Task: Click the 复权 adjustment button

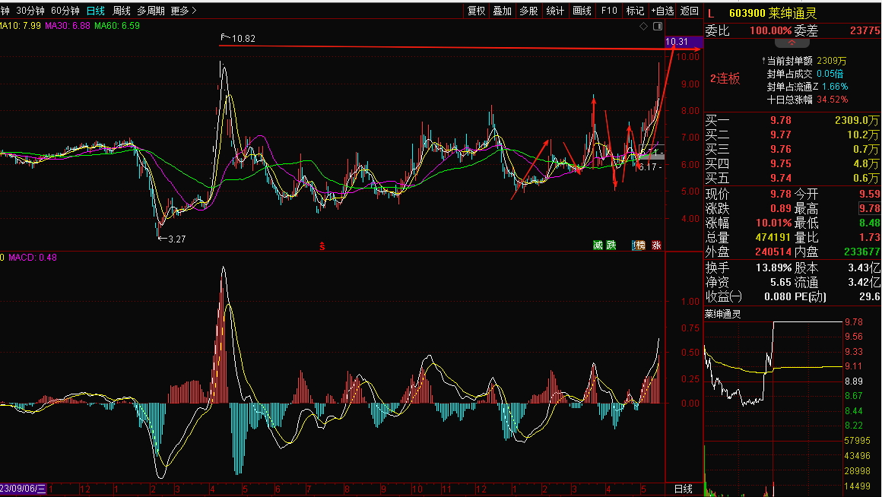Action: 477,11
